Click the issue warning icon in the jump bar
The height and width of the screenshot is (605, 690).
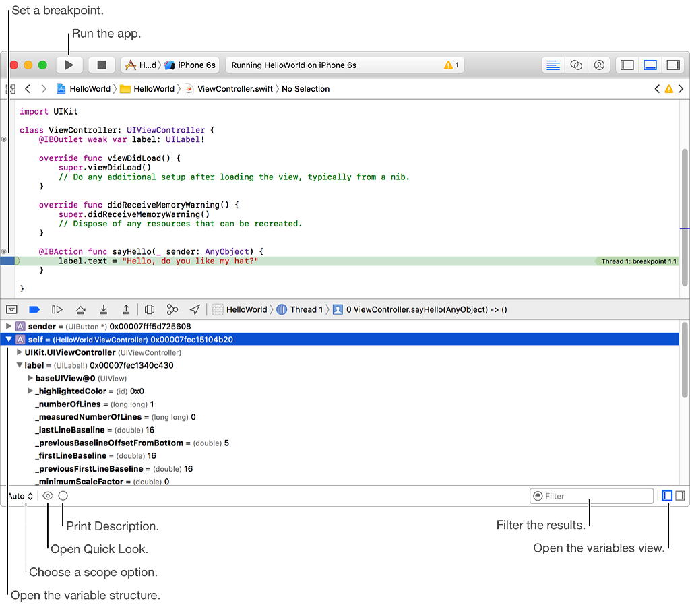click(669, 89)
